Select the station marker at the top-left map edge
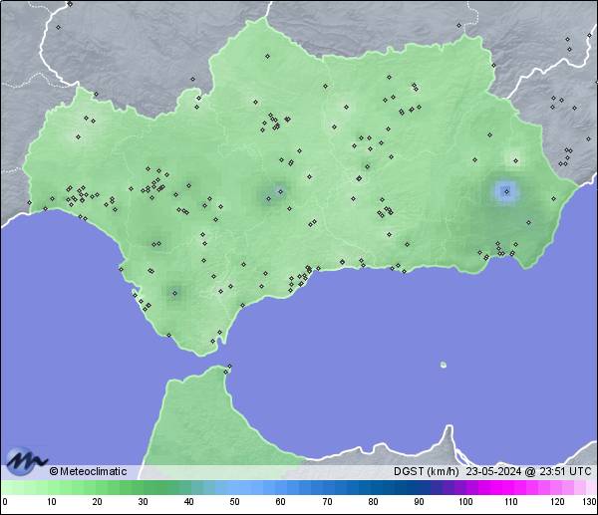Screen dimensions: 598x515 70,4
